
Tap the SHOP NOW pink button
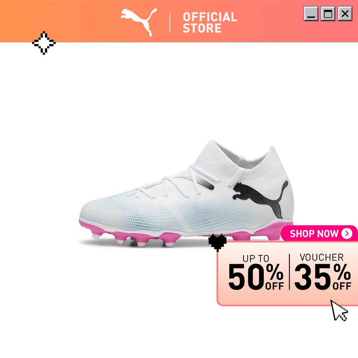[x=319, y=233]
